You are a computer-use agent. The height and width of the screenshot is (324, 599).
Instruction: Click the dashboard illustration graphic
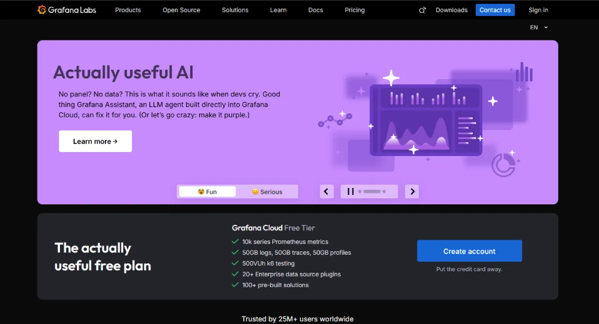click(425, 120)
